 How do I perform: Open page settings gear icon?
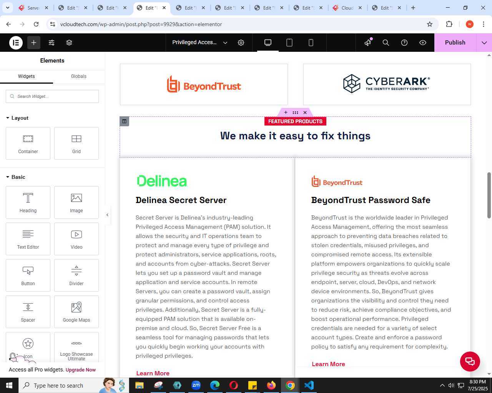pyautogui.click(x=241, y=43)
